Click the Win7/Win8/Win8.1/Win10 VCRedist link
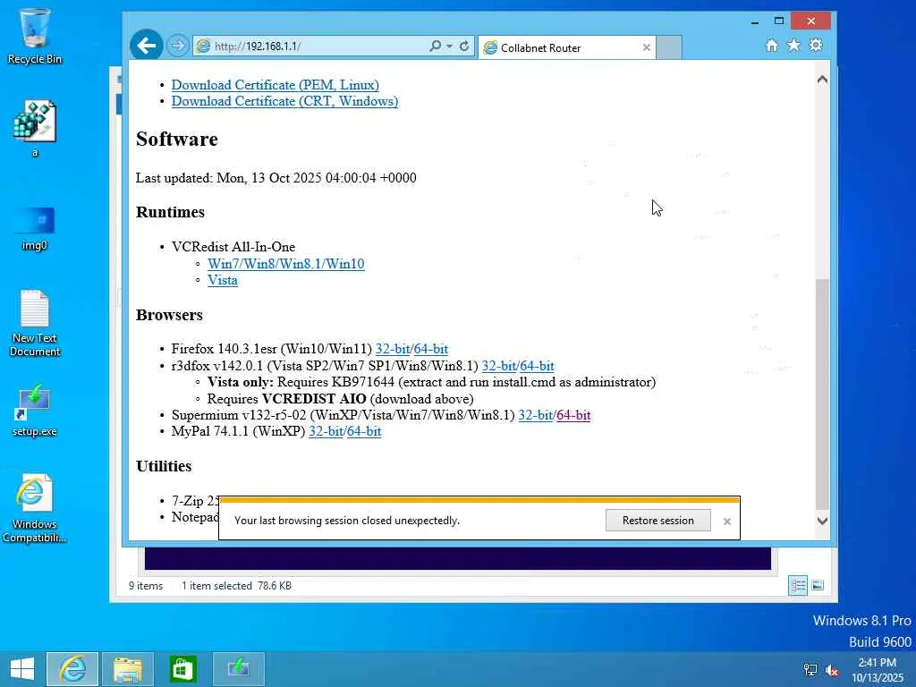 285,264
